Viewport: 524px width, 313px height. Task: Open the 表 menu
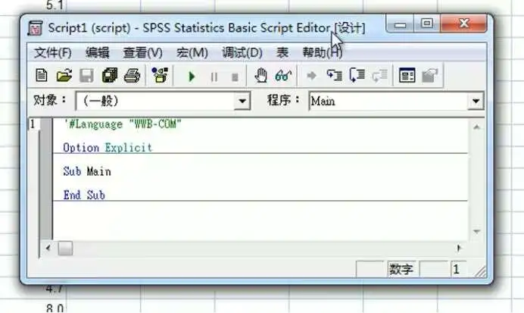(x=282, y=53)
